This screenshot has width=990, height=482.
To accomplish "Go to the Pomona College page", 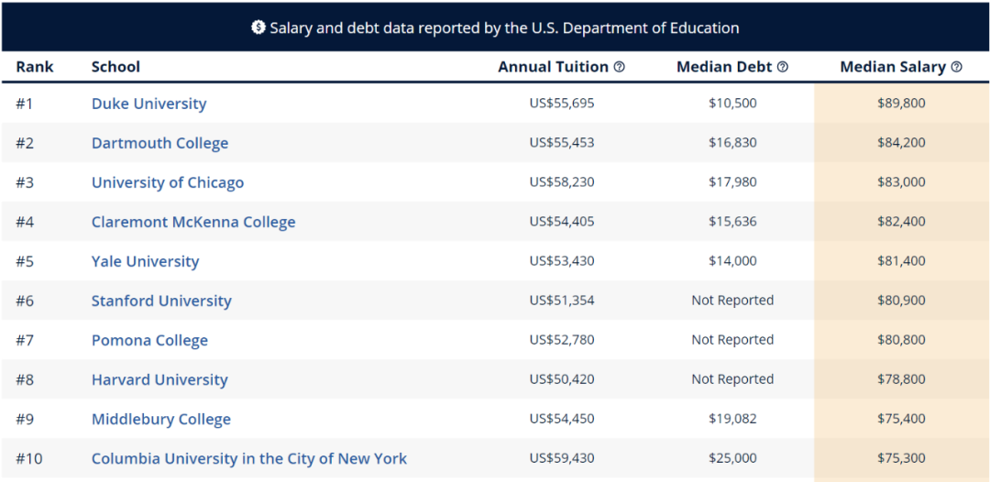I will pyautogui.click(x=149, y=341).
